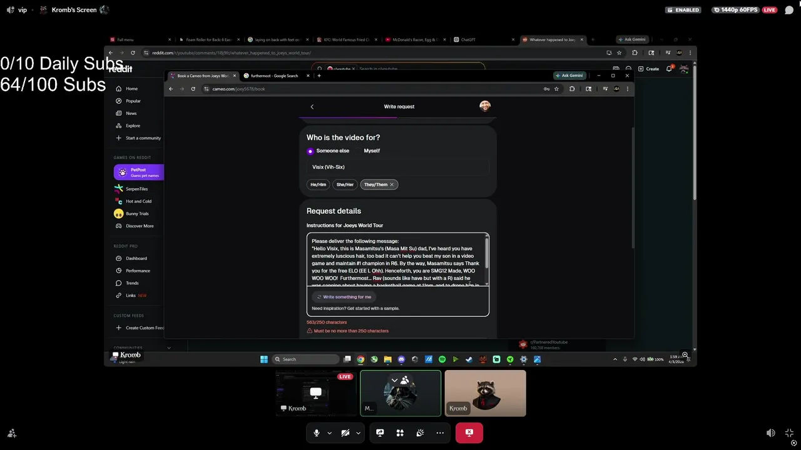
Task: Open Reddit notifications bell icon
Action: [669, 69]
